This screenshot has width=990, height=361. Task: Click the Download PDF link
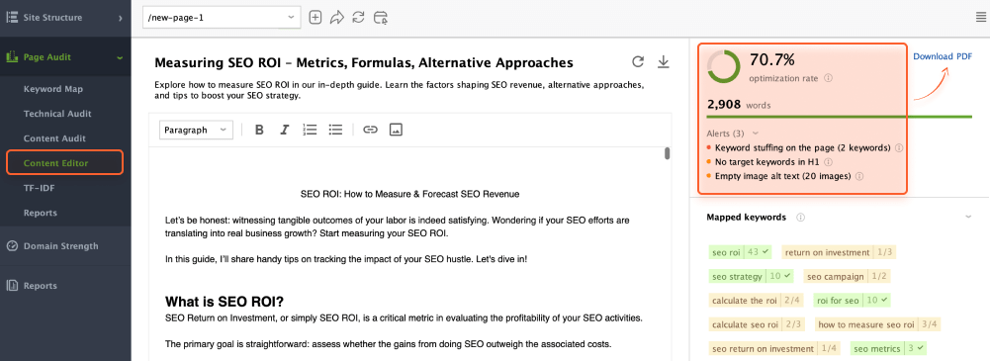[x=943, y=56]
